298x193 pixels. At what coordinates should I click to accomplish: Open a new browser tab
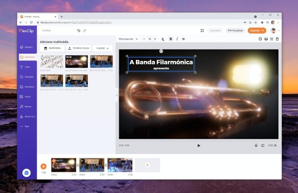62,17
